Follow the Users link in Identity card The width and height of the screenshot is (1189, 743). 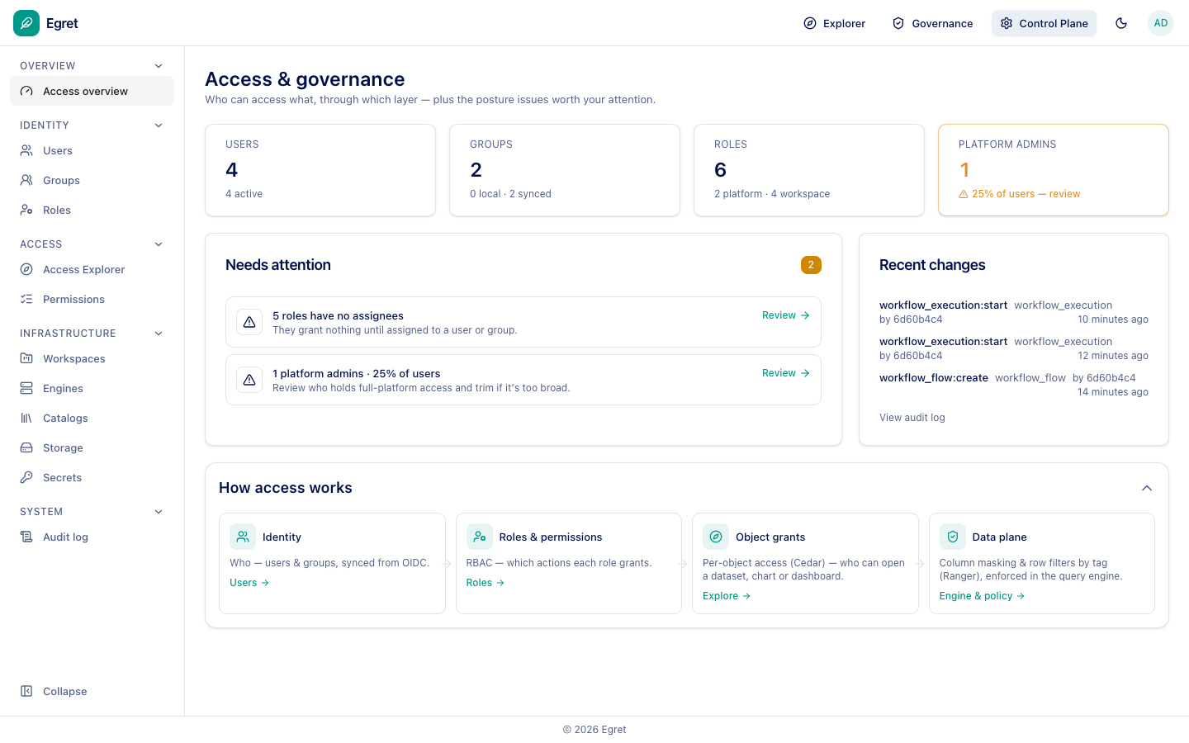[249, 583]
